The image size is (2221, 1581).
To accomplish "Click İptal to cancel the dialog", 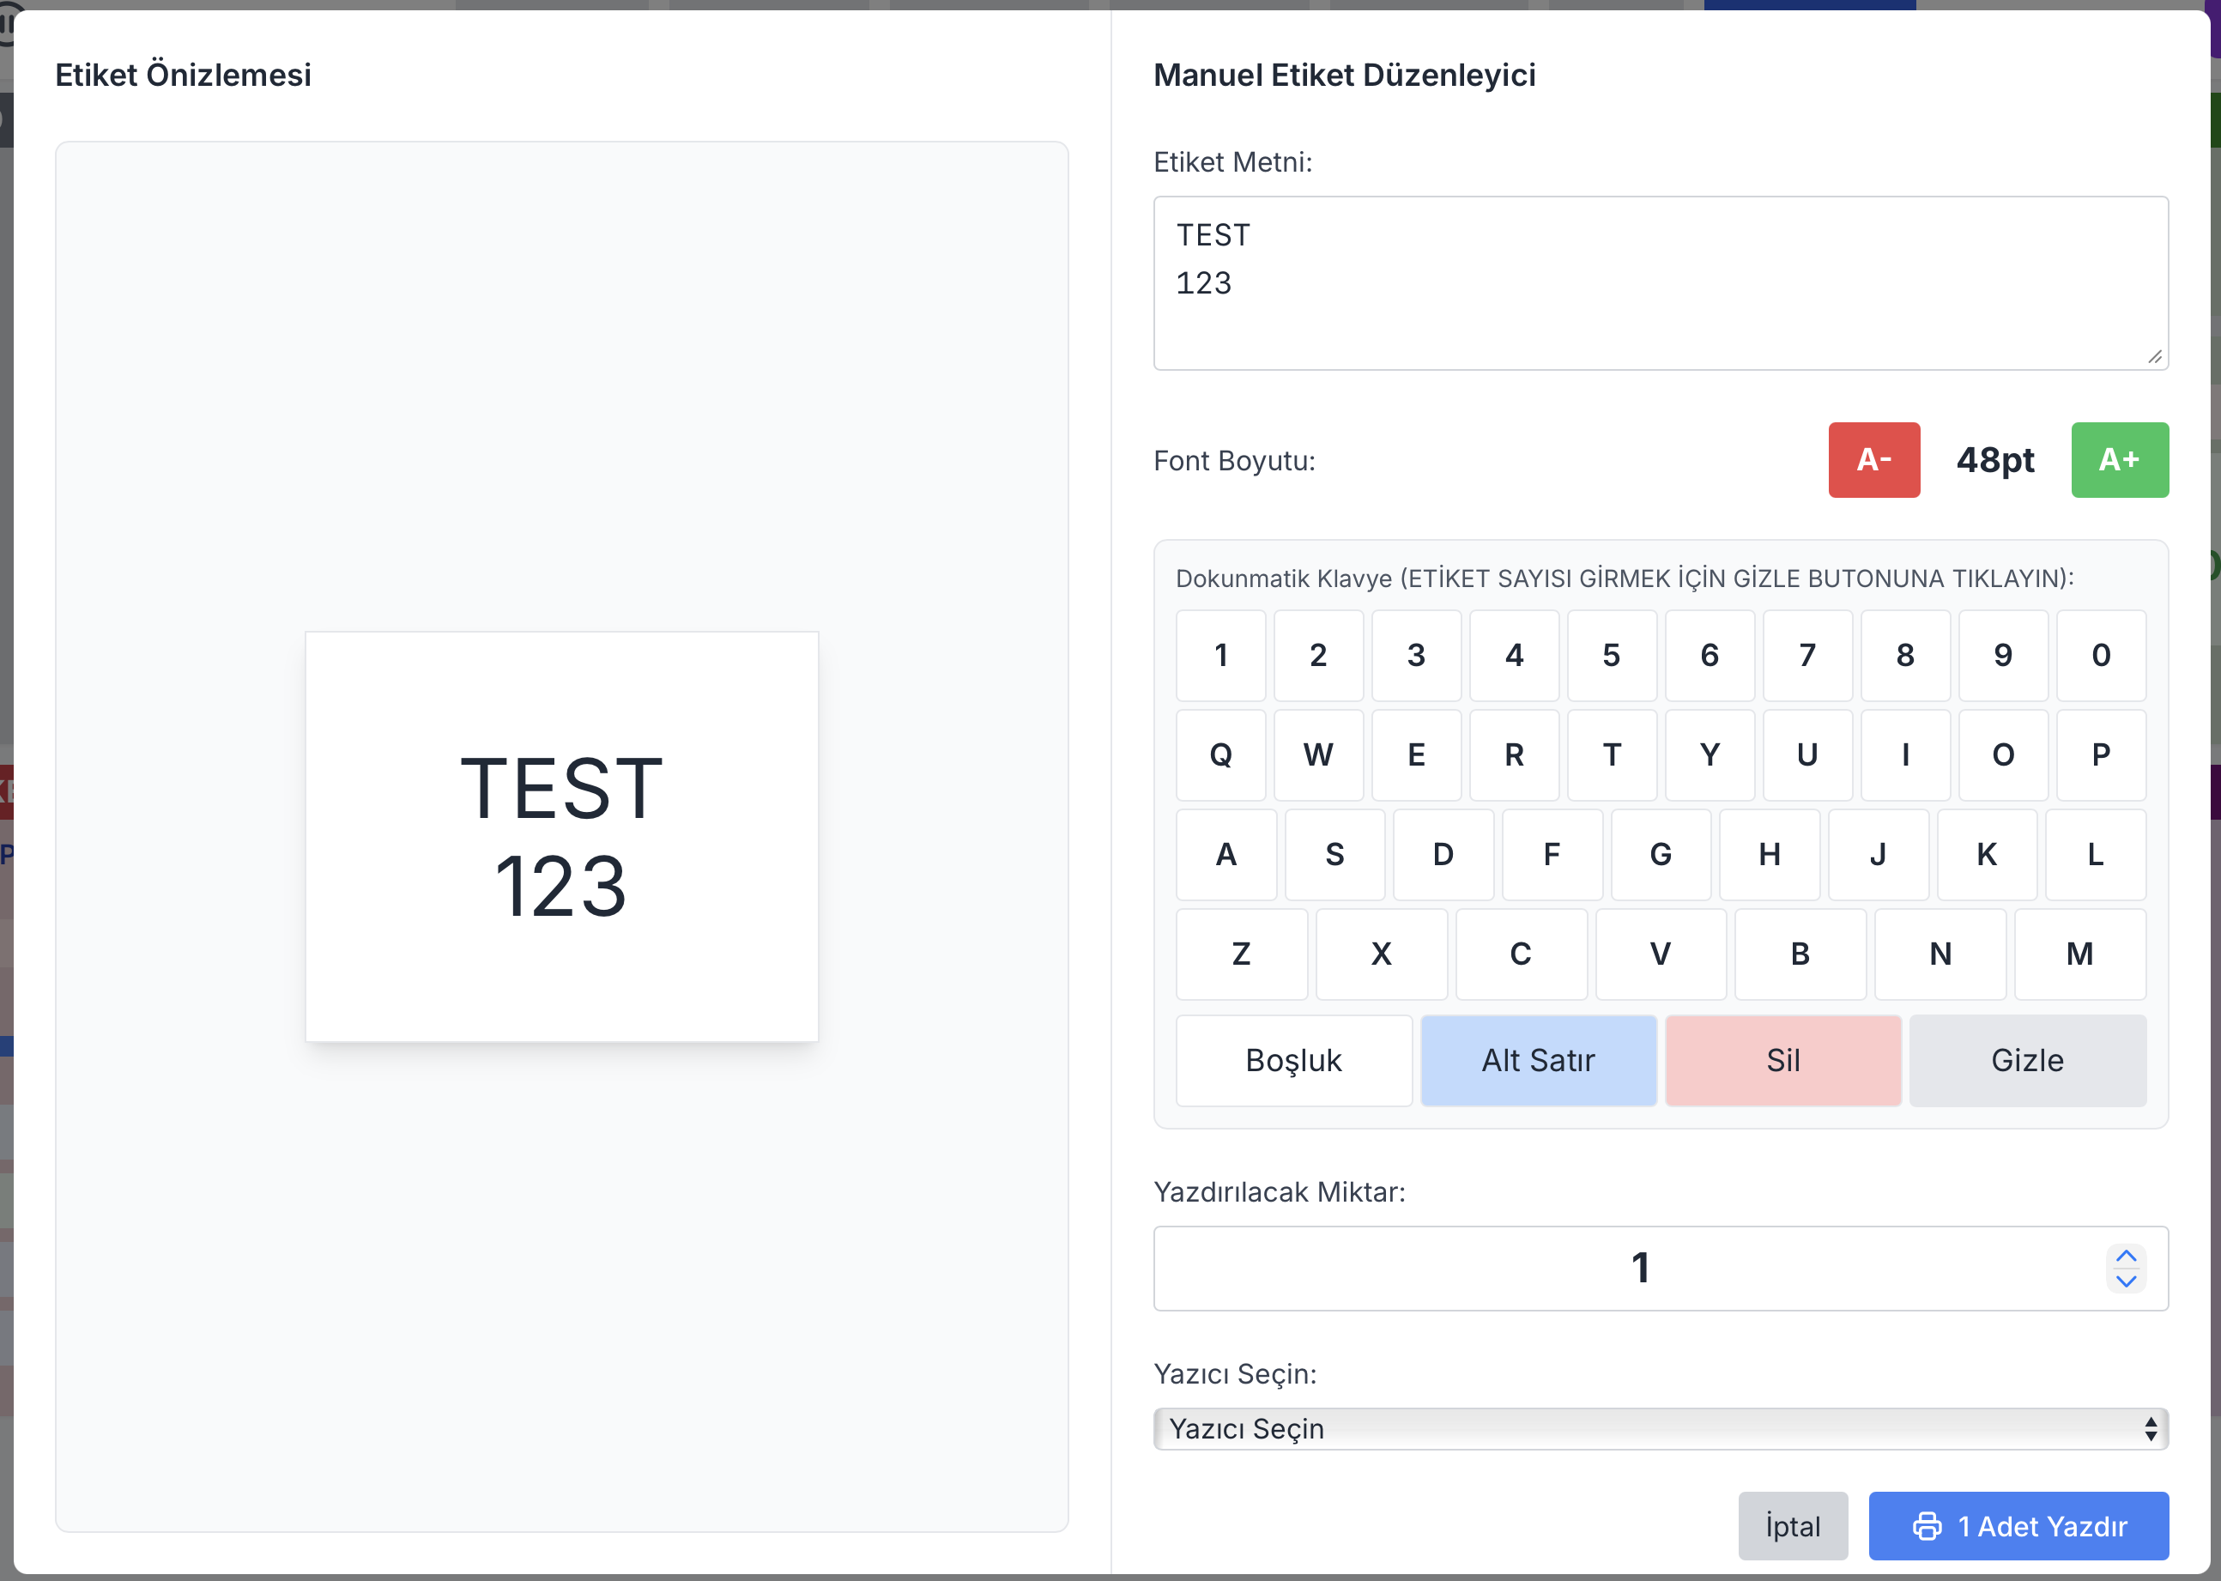I will (1792, 1525).
